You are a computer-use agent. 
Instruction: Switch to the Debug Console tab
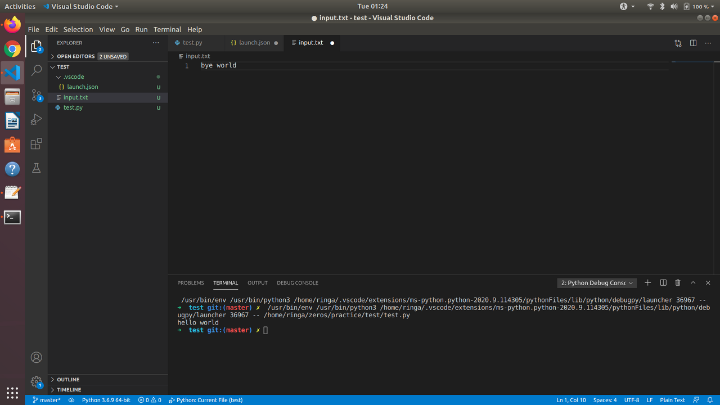point(298,283)
